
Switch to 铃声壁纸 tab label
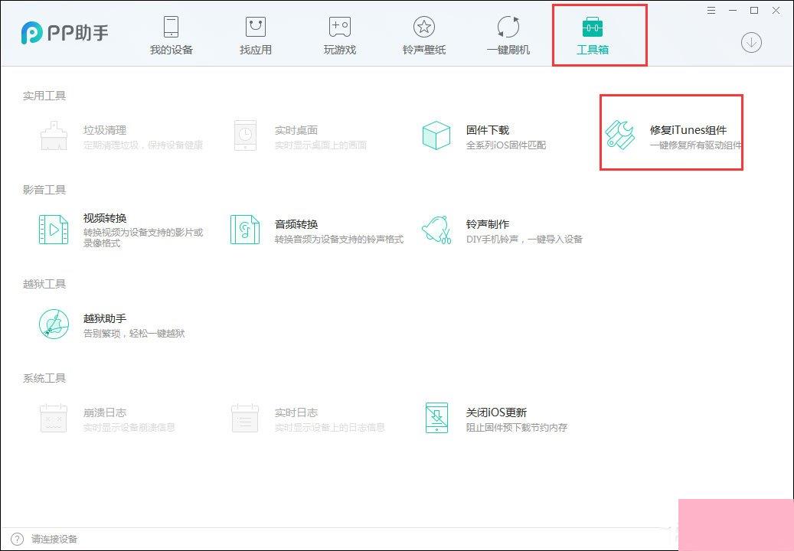coord(424,50)
